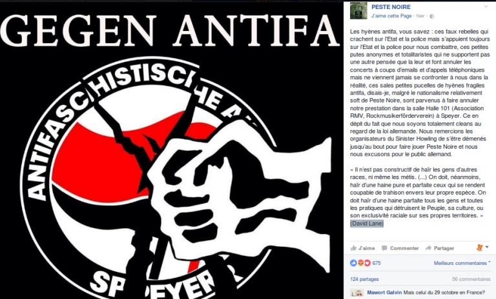Show the 56 commentaires
Screen dimensions: 496x299
(471, 279)
